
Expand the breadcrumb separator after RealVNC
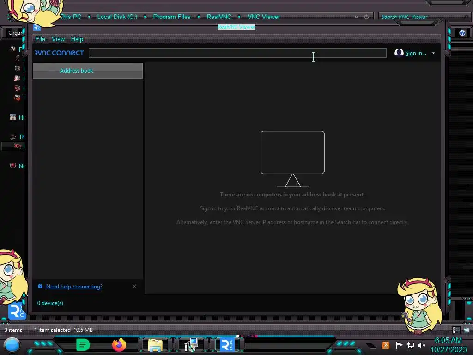pos(239,17)
